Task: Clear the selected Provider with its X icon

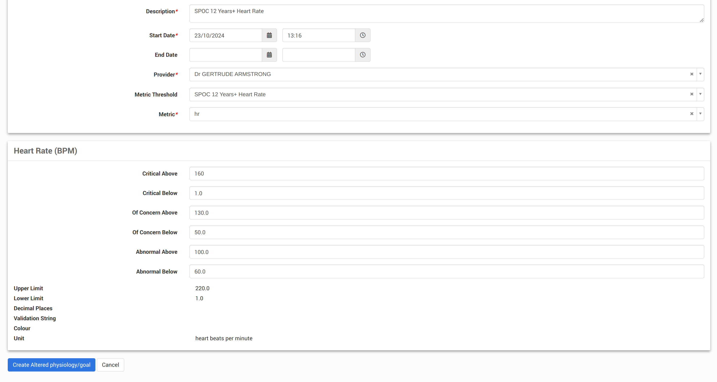Action: (692, 74)
